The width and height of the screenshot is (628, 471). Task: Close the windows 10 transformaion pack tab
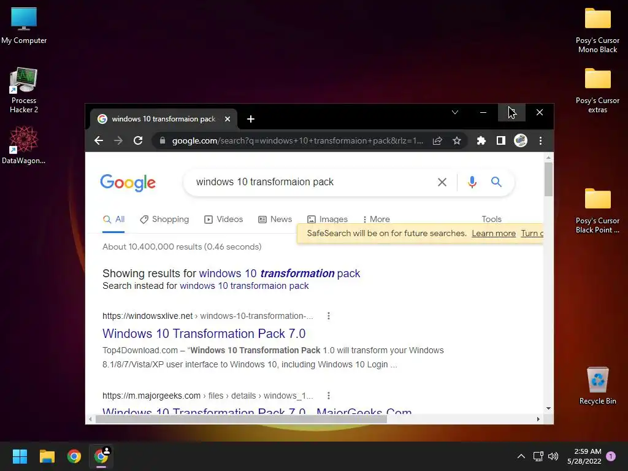[x=228, y=119]
